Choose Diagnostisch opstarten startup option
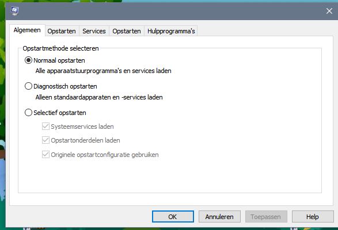The image size is (338, 230). (x=28, y=86)
